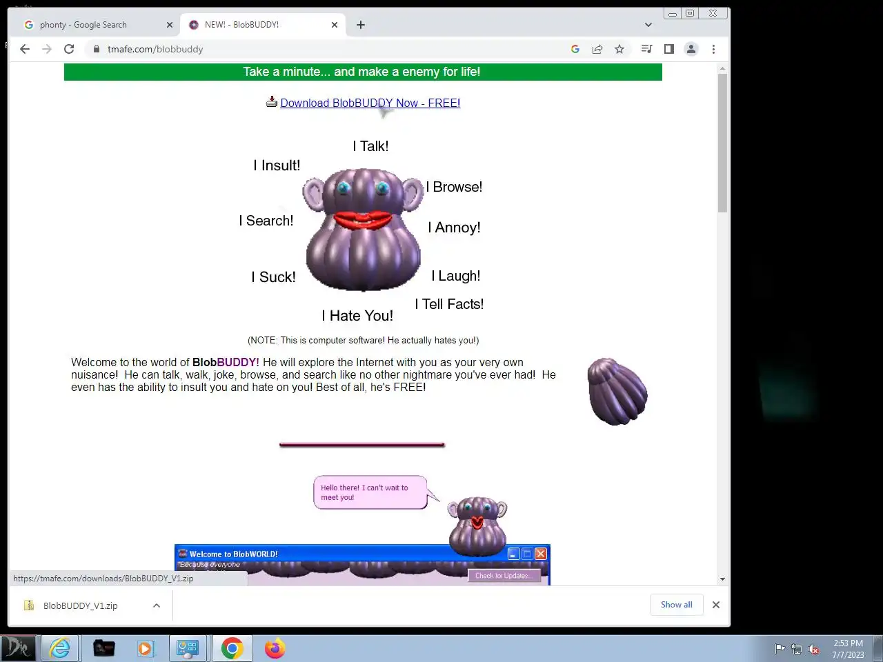Viewport: 883px width, 662px height.
Task: Open the Start menu icon on the taskbar
Action: (x=19, y=648)
